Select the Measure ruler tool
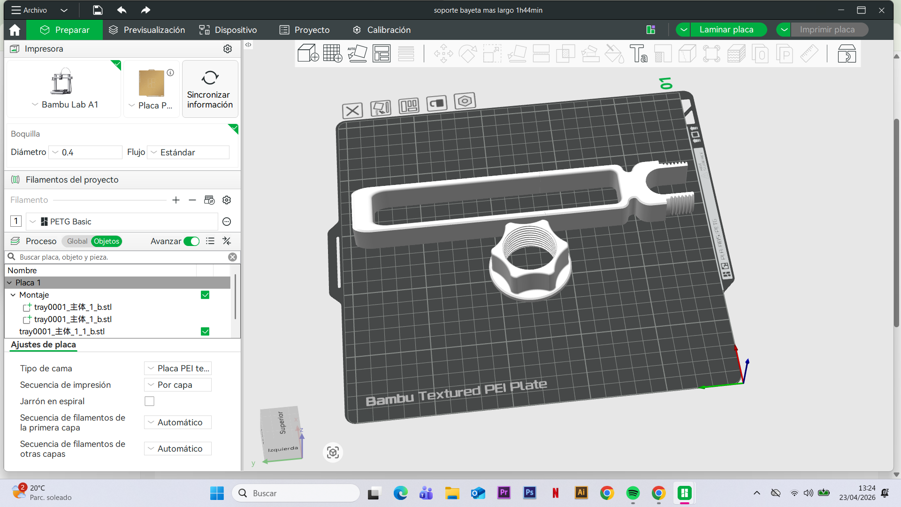Viewport: 901px width, 507px height. click(809, 54)
